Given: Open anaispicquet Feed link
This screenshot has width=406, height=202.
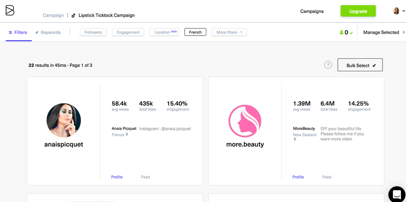Looking at the screenshot, I should coord(145,177).
